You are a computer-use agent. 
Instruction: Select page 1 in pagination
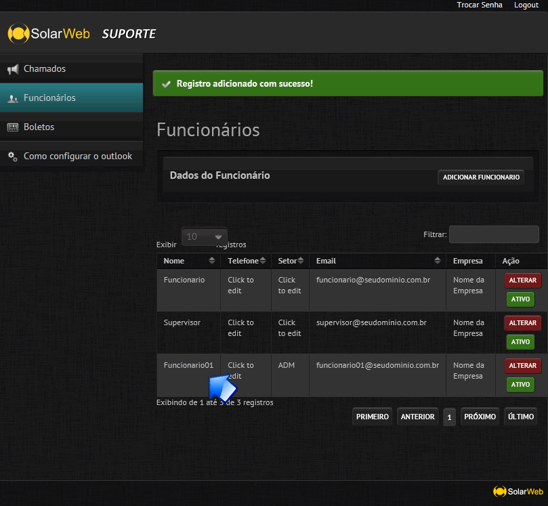449,417
